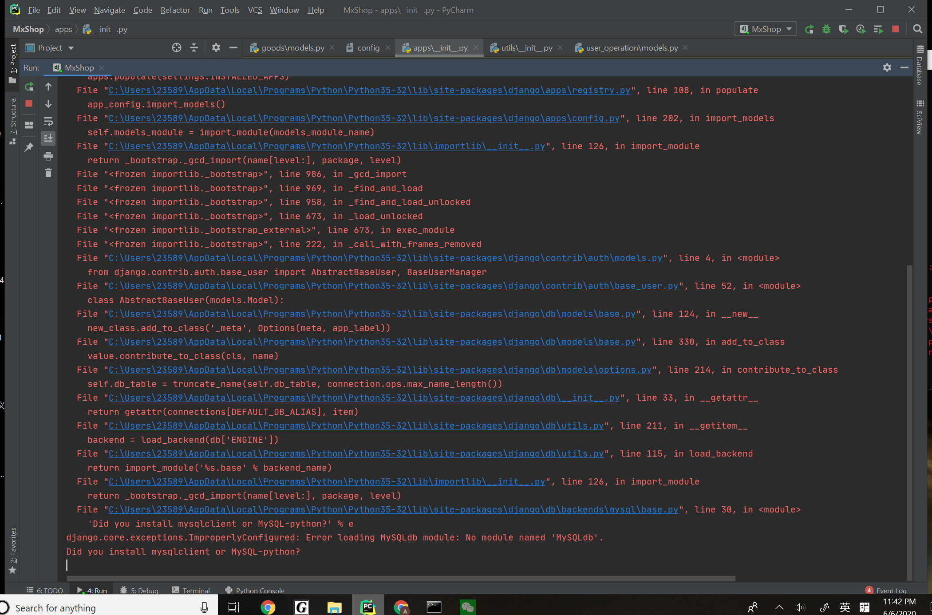Open Database side panel

tap(920, 65)
